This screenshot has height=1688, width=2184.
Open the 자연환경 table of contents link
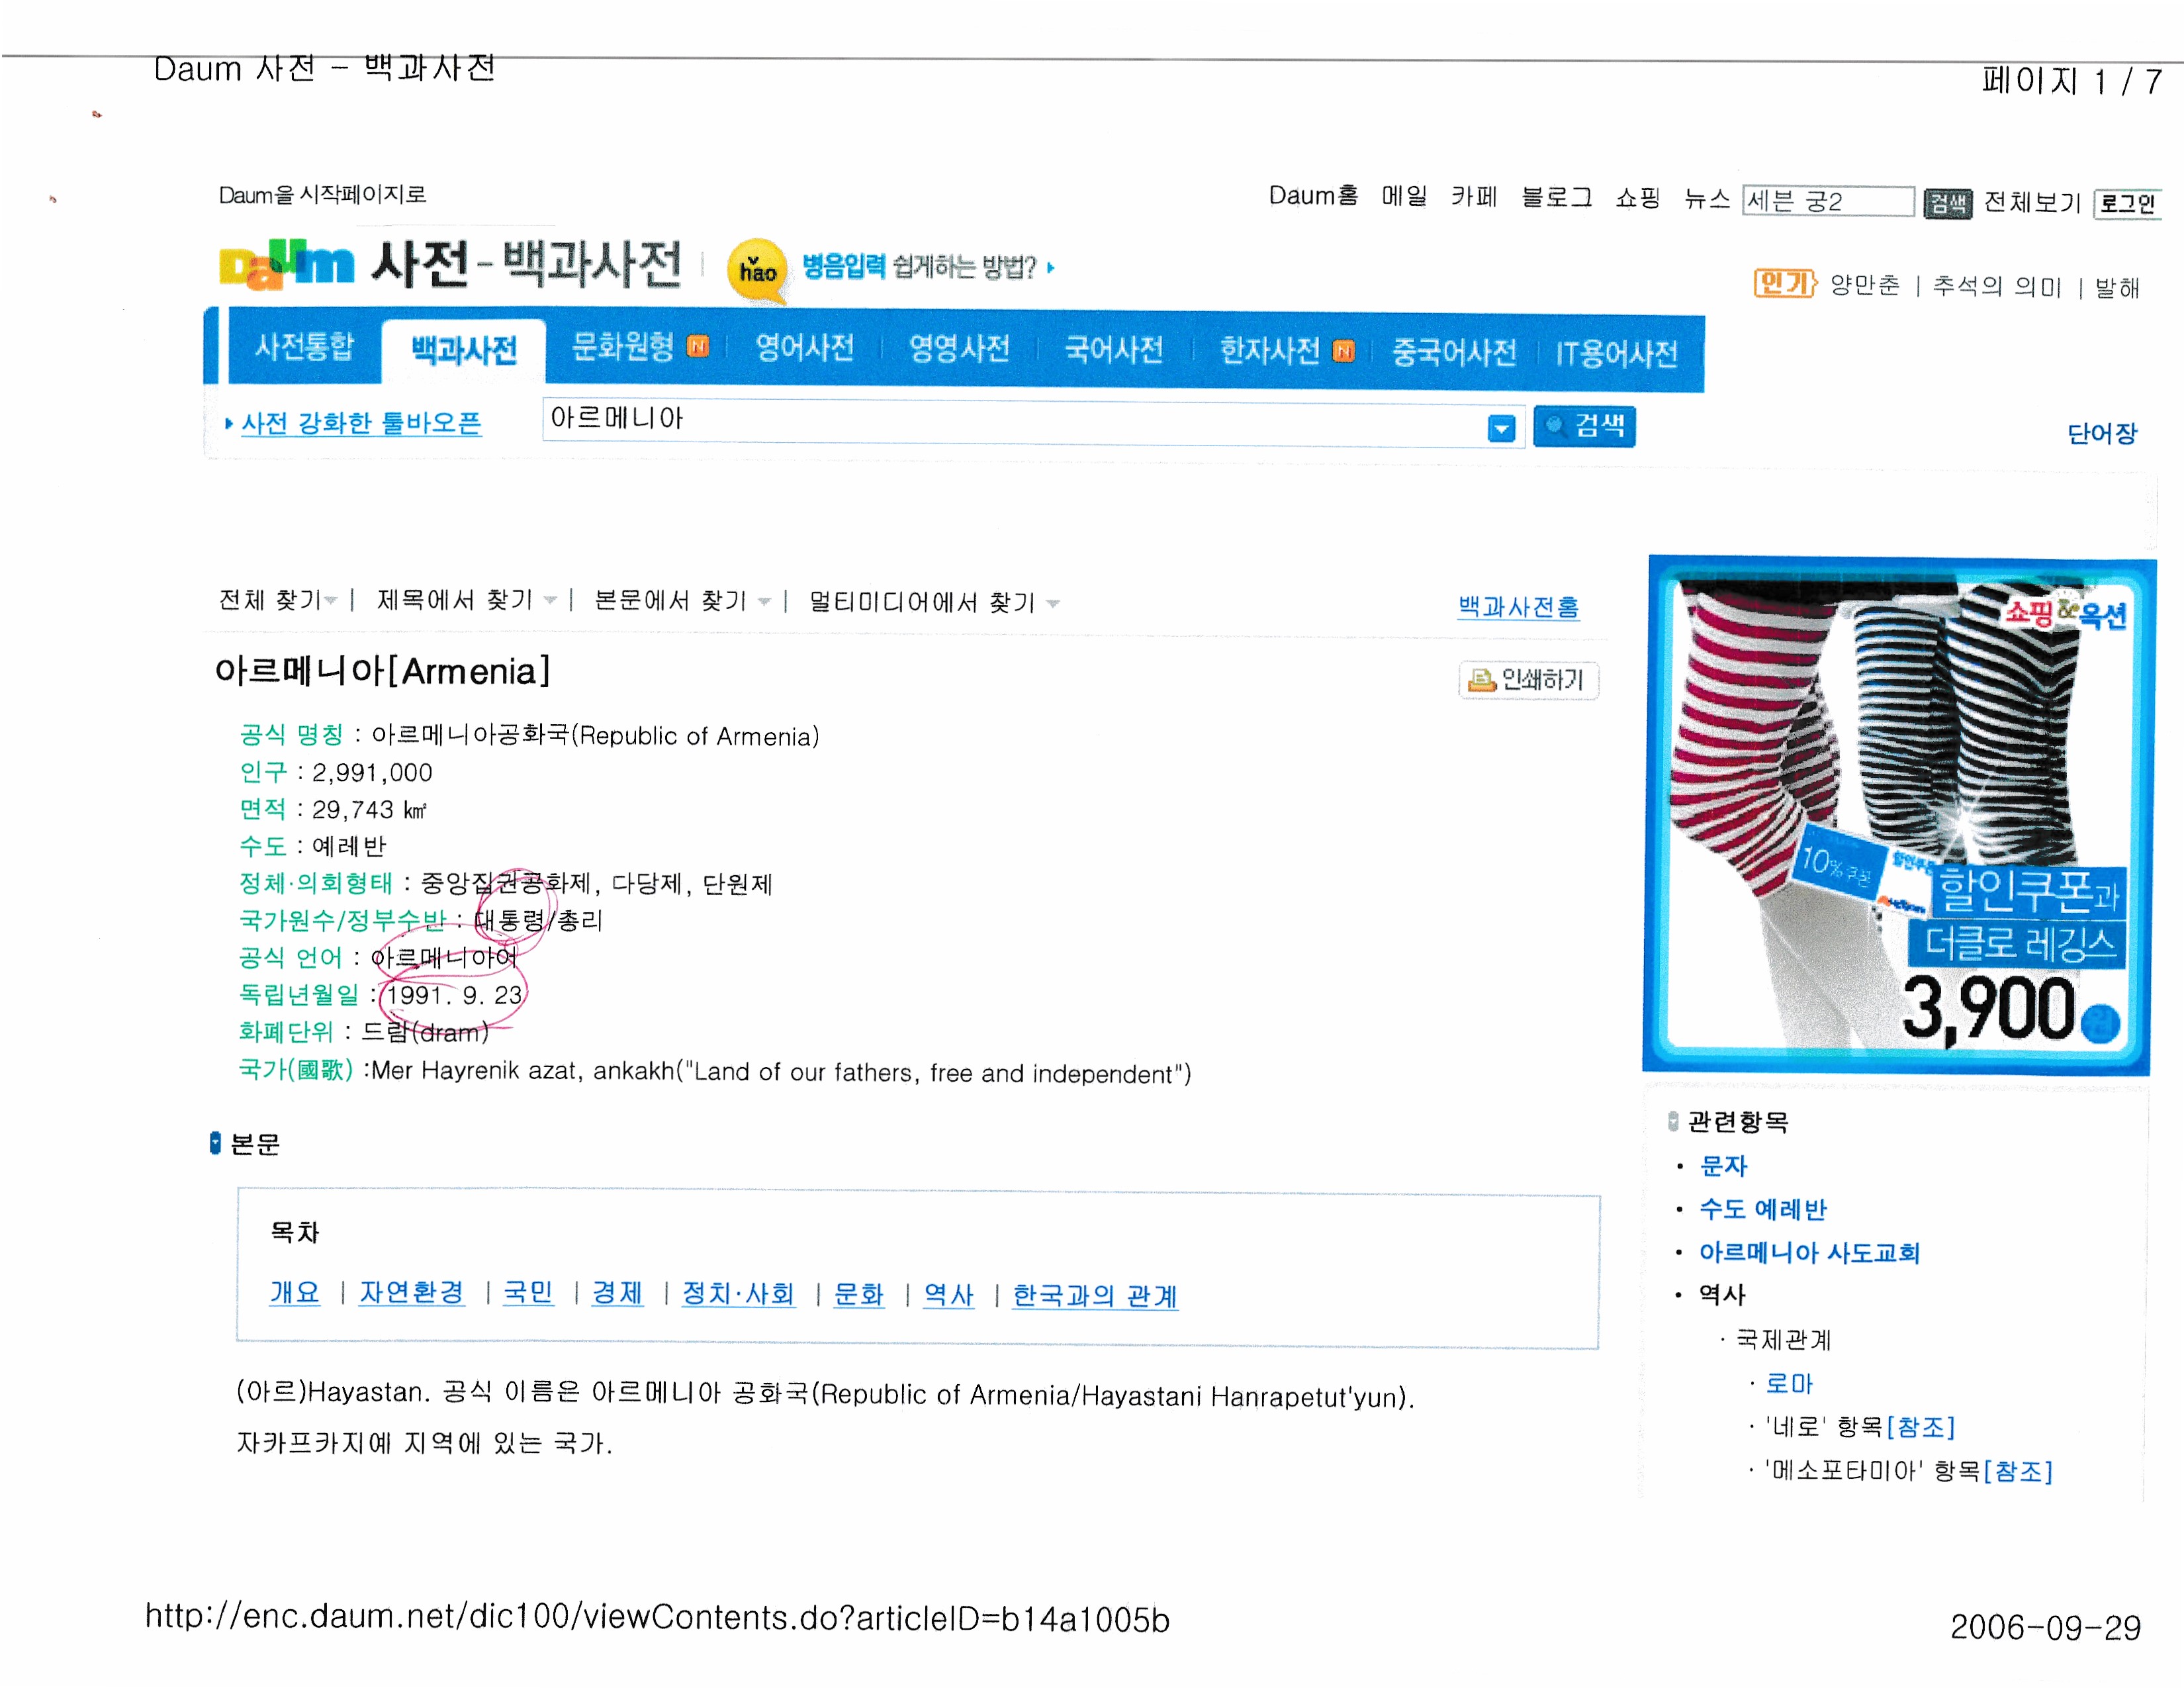click(411, 1292)
